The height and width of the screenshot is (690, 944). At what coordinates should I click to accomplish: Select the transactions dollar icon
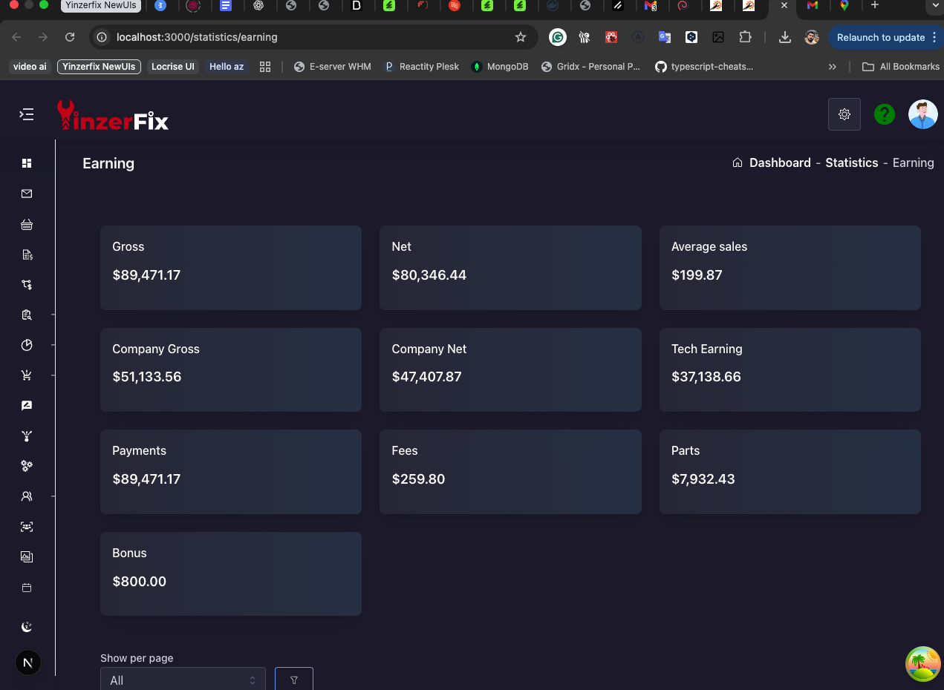coord(27,284)
